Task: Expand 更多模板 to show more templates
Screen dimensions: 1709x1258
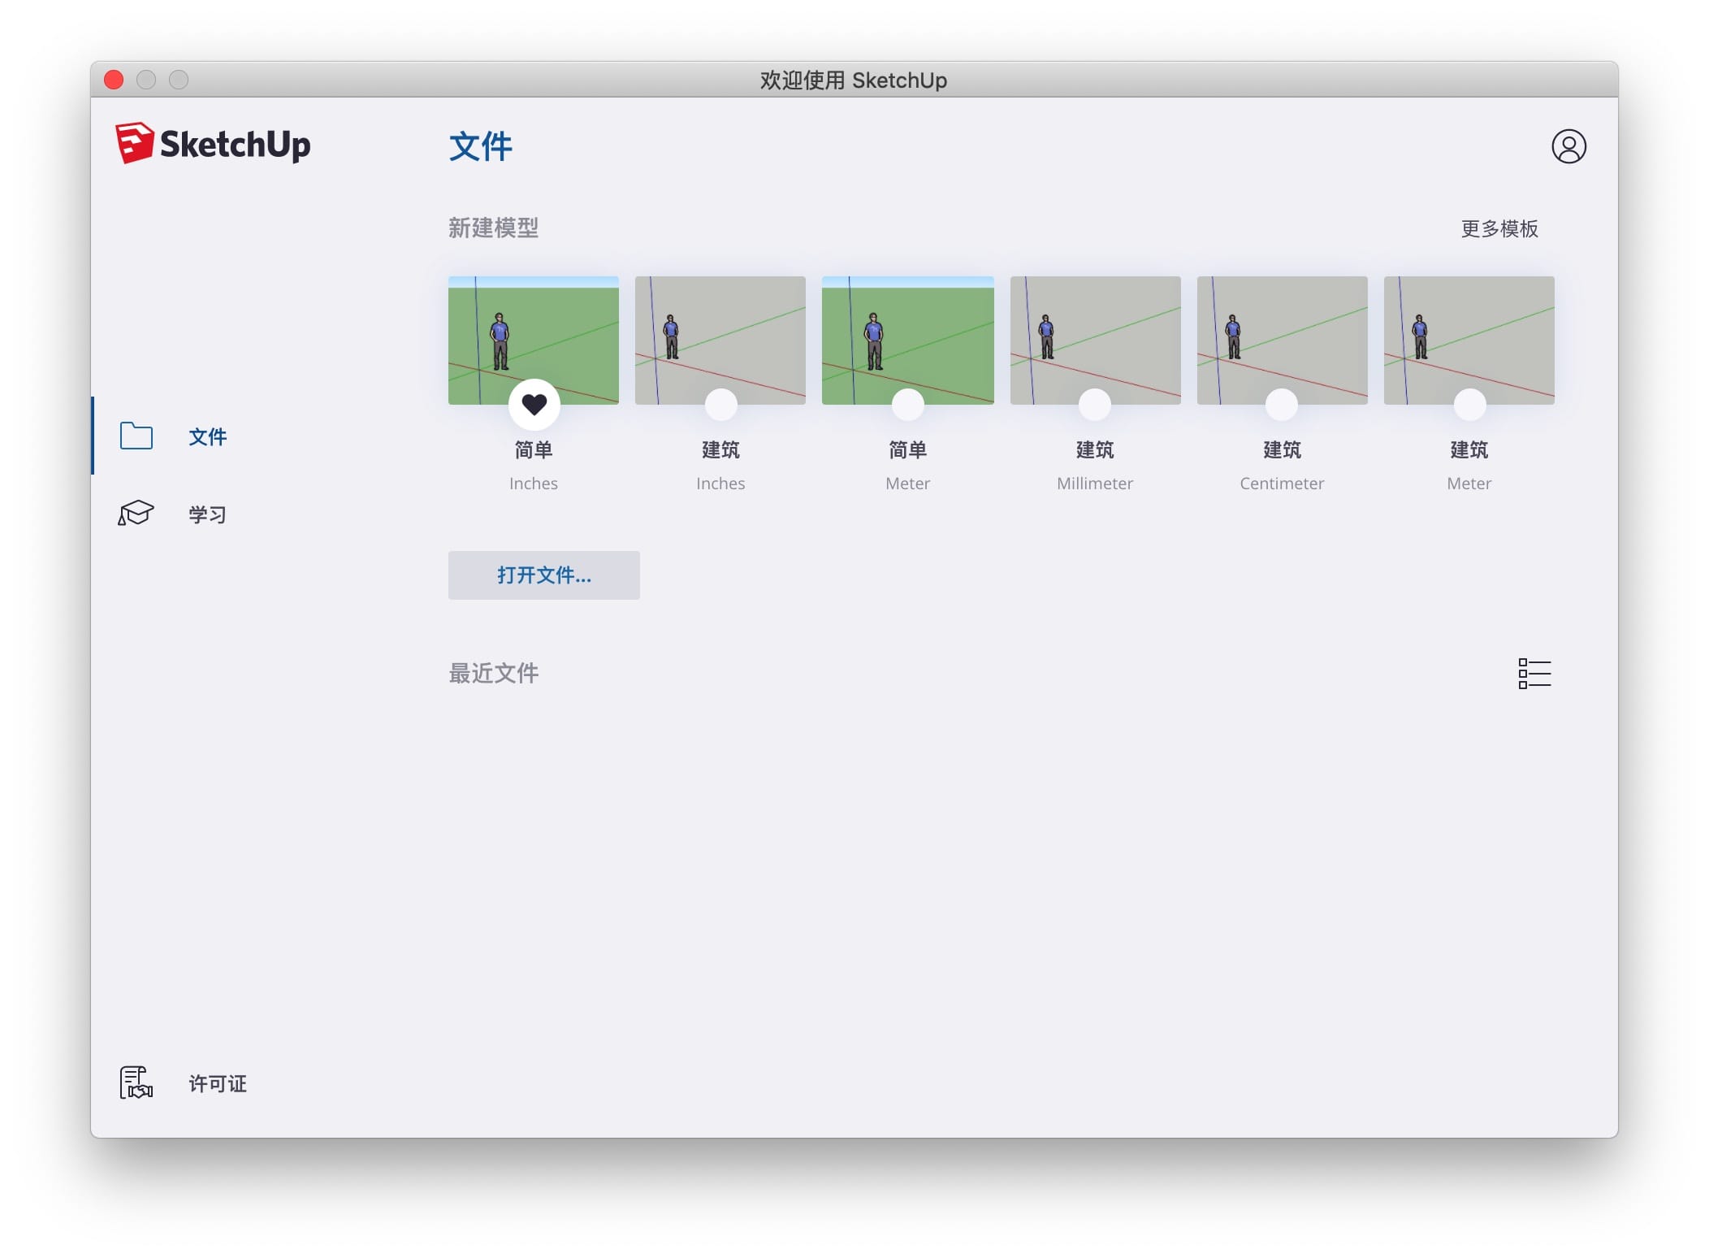Action: pyautogui.click(x=1499, y=229)
